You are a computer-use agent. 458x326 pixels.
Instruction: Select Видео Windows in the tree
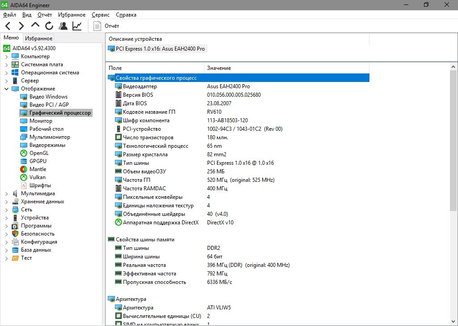(48, 97)
